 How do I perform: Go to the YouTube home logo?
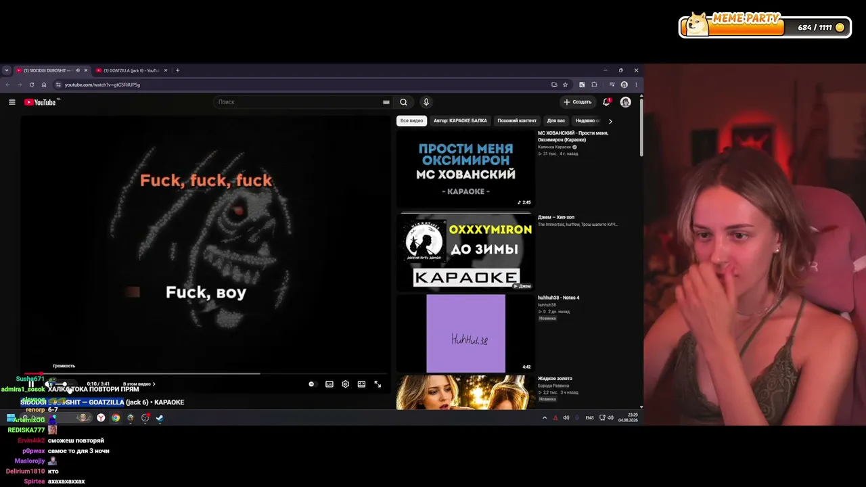coord(40,102)
